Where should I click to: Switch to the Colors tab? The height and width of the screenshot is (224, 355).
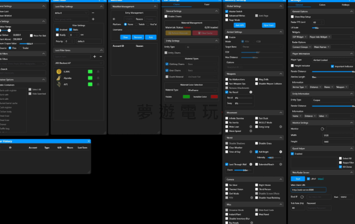point(322,5)
